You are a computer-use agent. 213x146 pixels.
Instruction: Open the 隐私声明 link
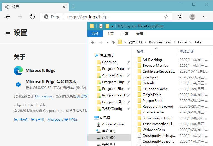pos(37,120)
